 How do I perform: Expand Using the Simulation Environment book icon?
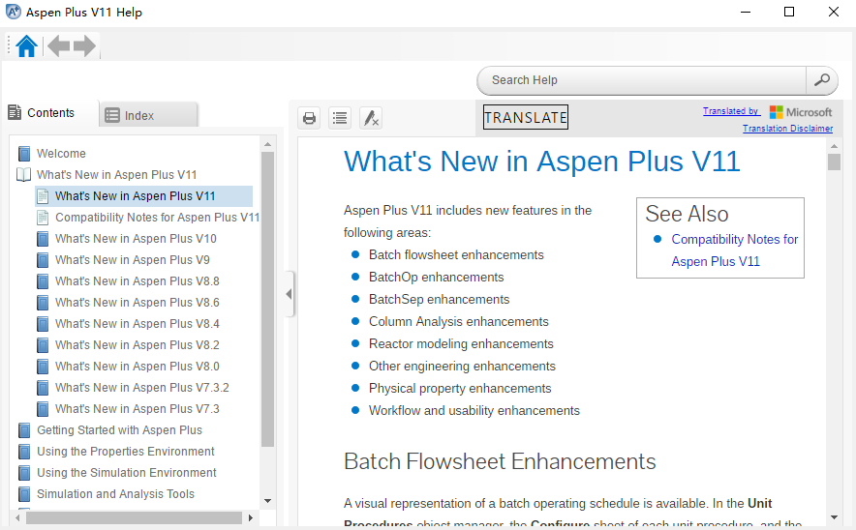coord(24,473)
